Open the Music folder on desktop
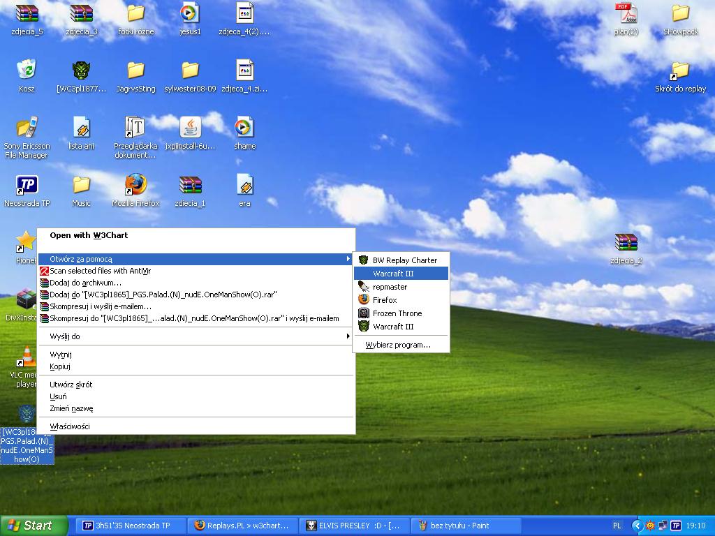 tap(81, 186)
